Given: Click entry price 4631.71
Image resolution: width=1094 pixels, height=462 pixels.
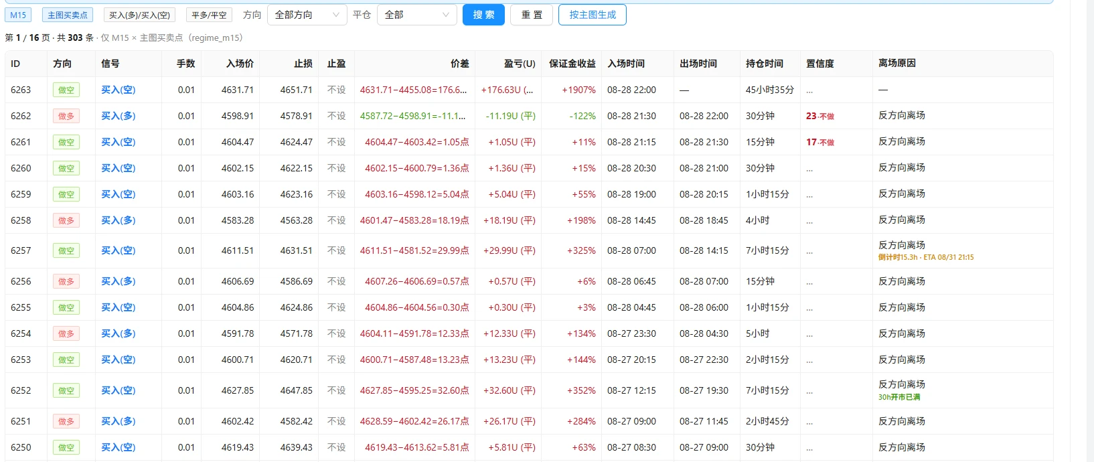Looking at the screenshot, I should tap(238, 90).
